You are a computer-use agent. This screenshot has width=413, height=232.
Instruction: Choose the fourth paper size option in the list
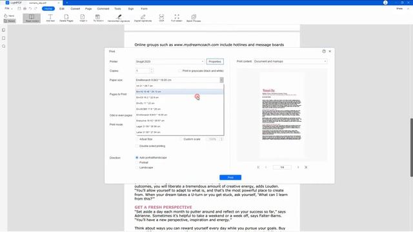click(179, 103)
